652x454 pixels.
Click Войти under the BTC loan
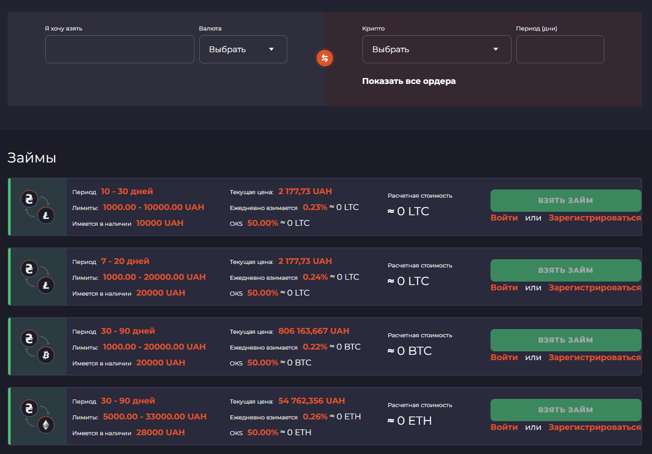[504, 357]
